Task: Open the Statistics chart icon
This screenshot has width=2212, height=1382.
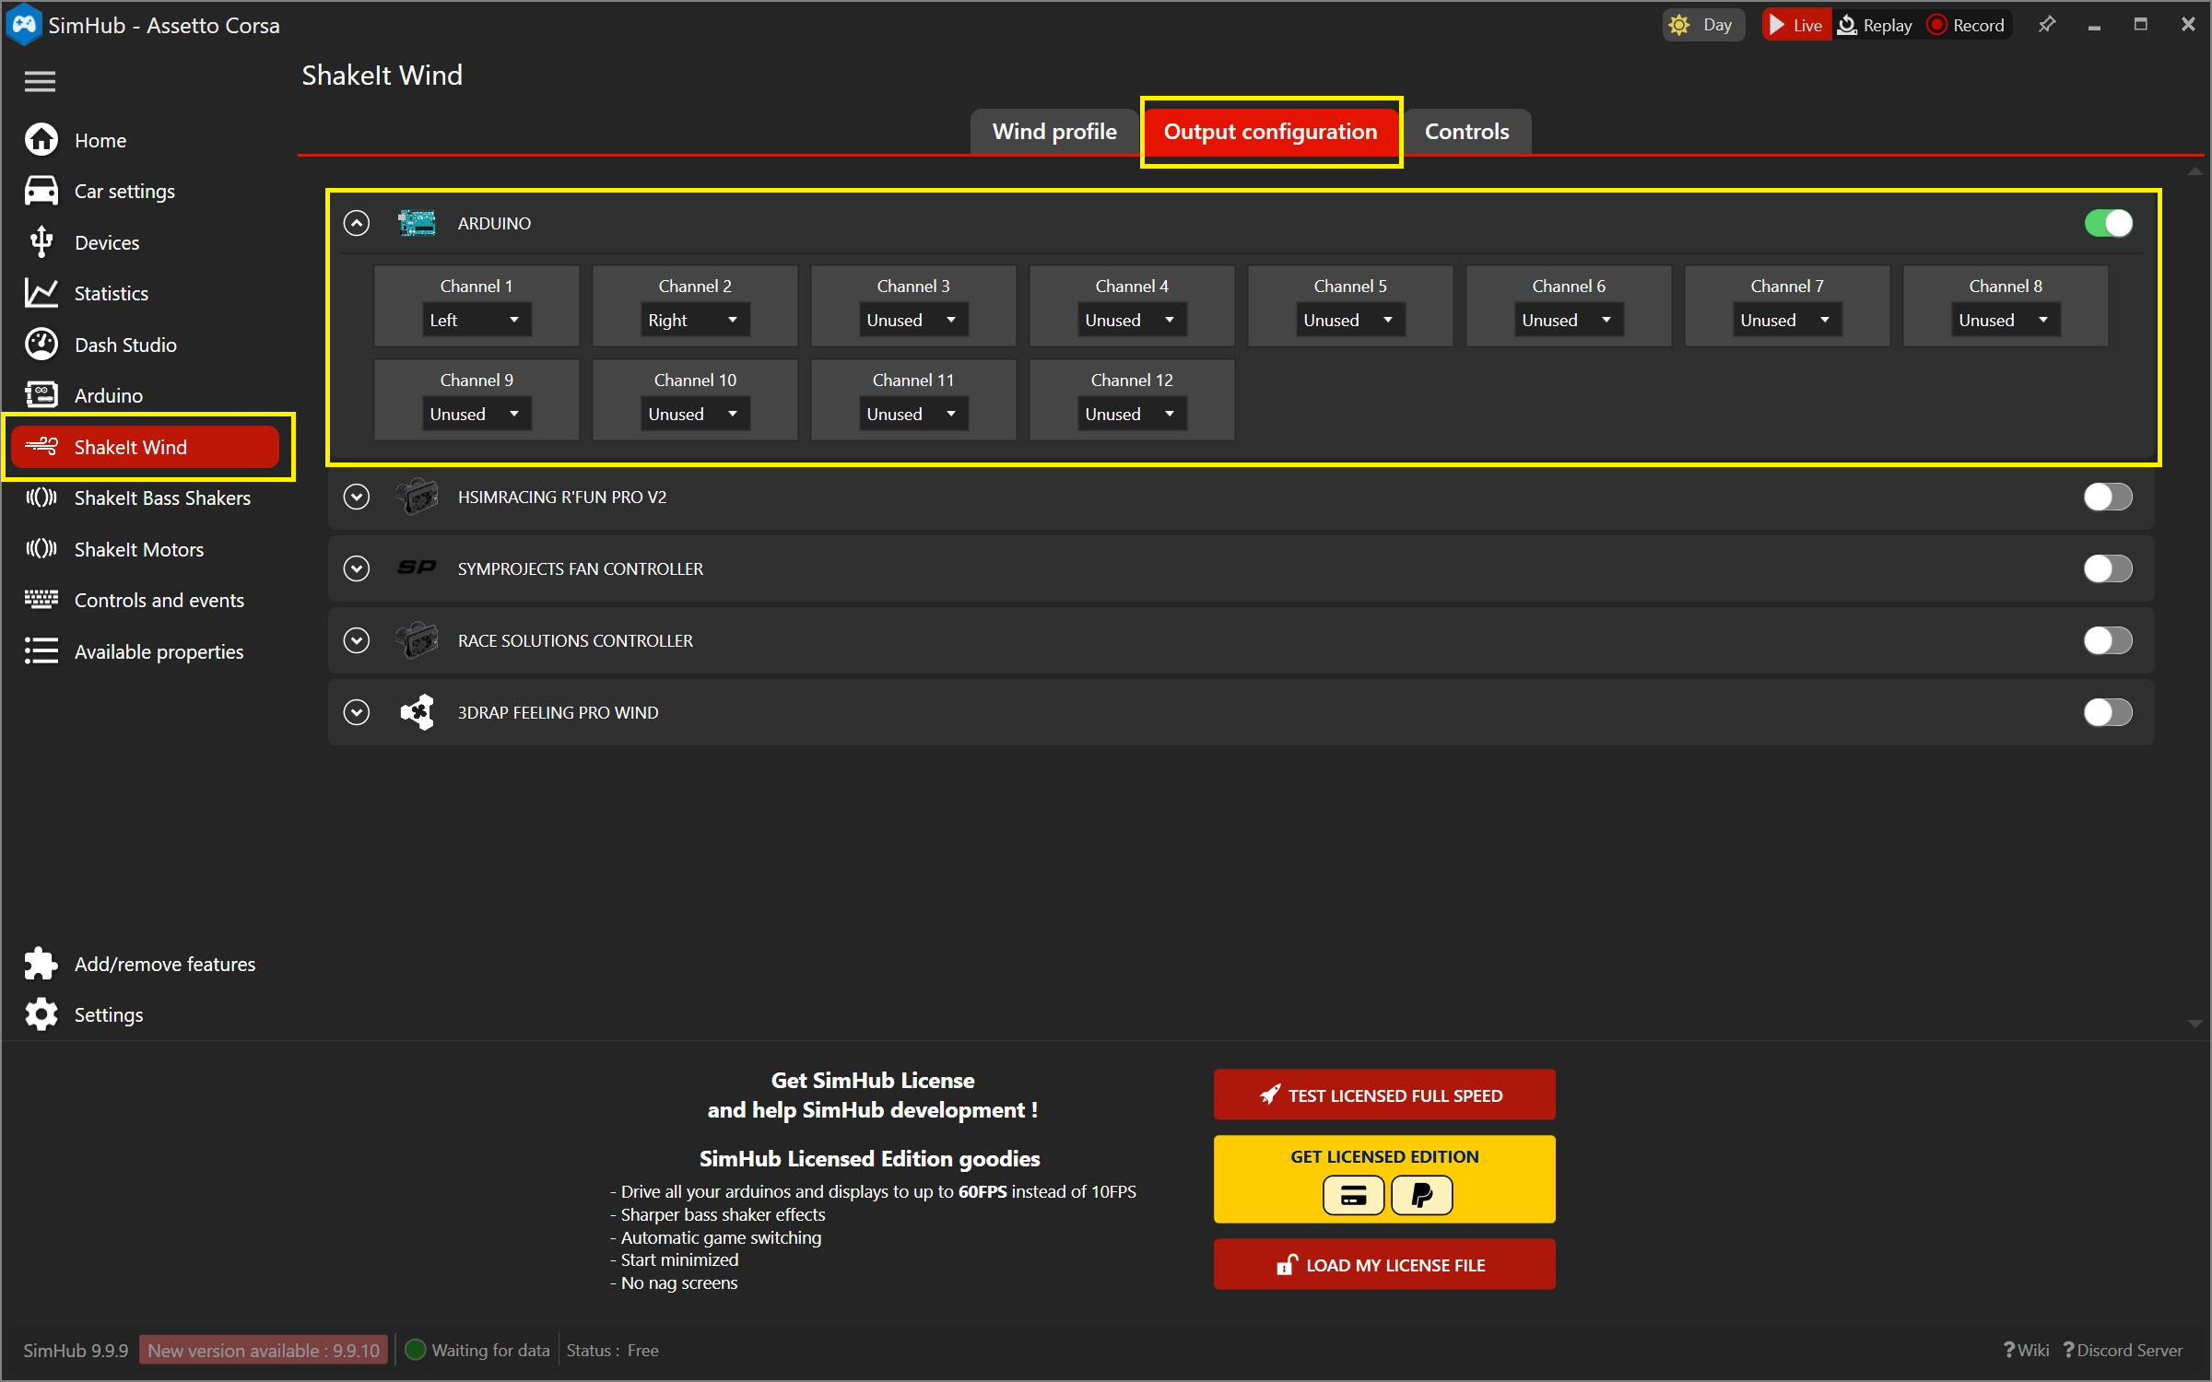Action: click(x=41, y=293)
